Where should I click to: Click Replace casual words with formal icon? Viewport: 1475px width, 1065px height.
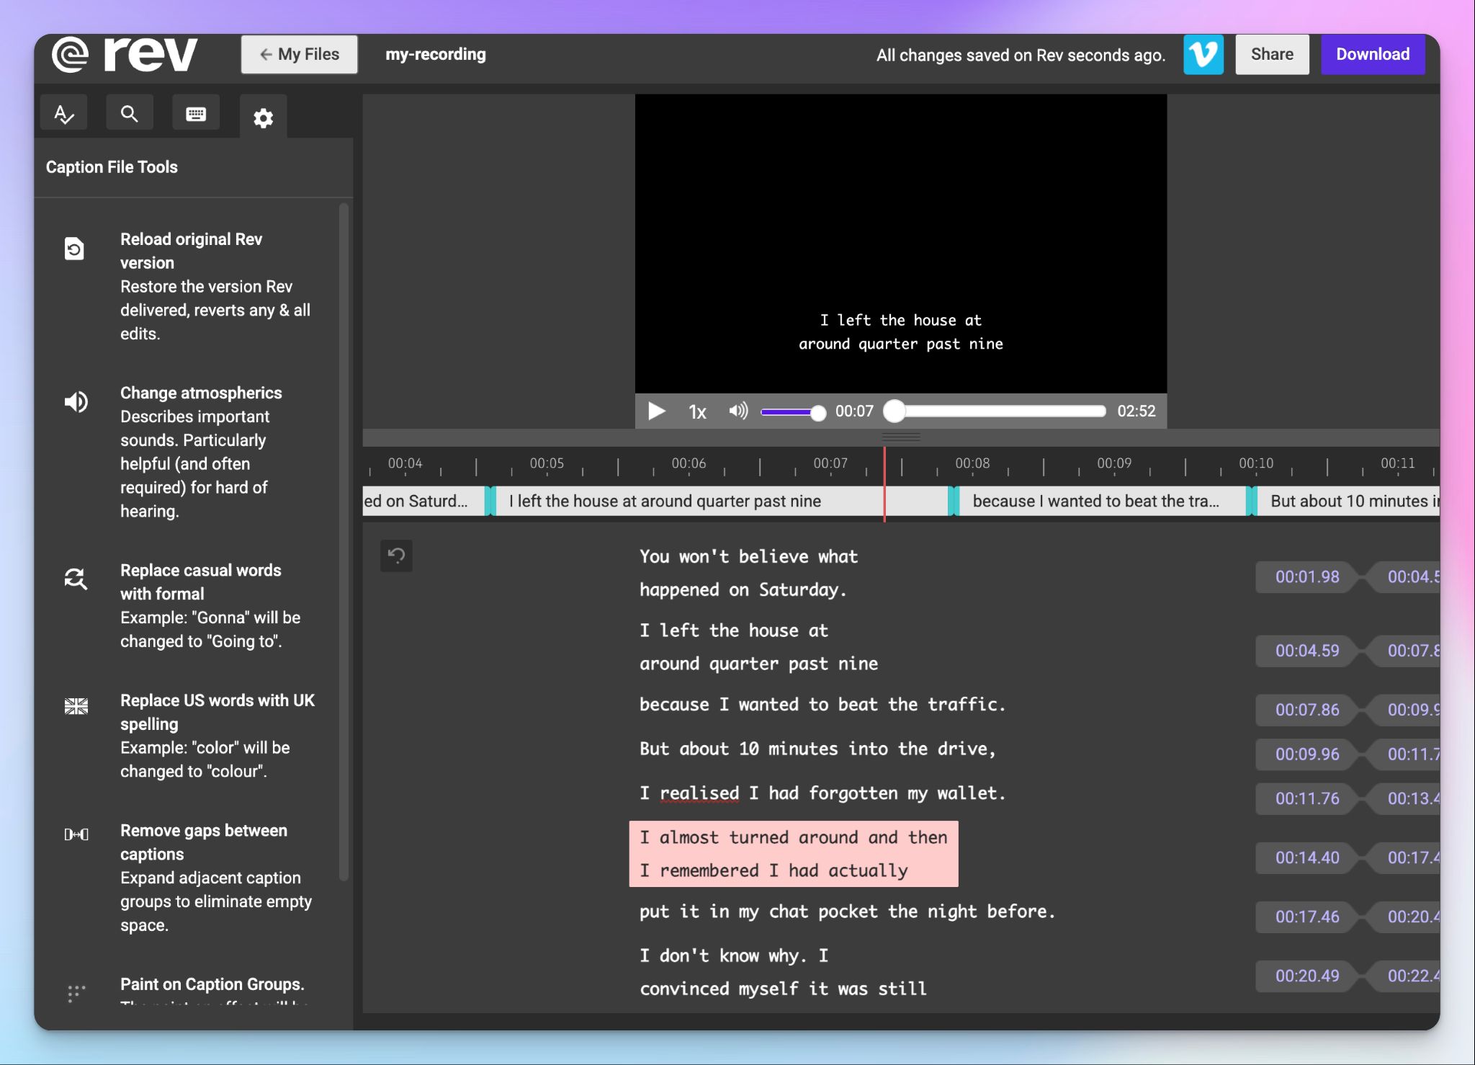point(76,579)
